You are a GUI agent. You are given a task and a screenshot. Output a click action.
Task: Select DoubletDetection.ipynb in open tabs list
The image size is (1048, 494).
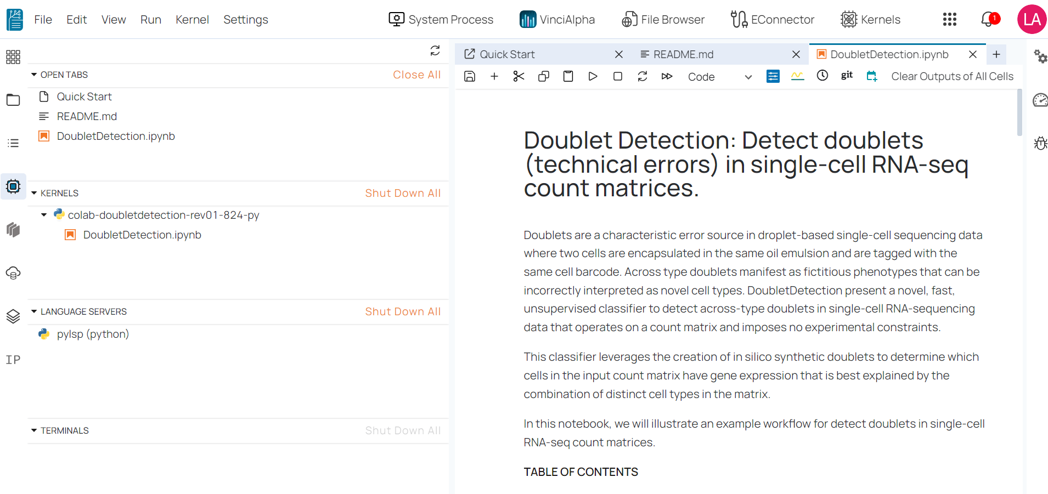click(x=116, y=136)
